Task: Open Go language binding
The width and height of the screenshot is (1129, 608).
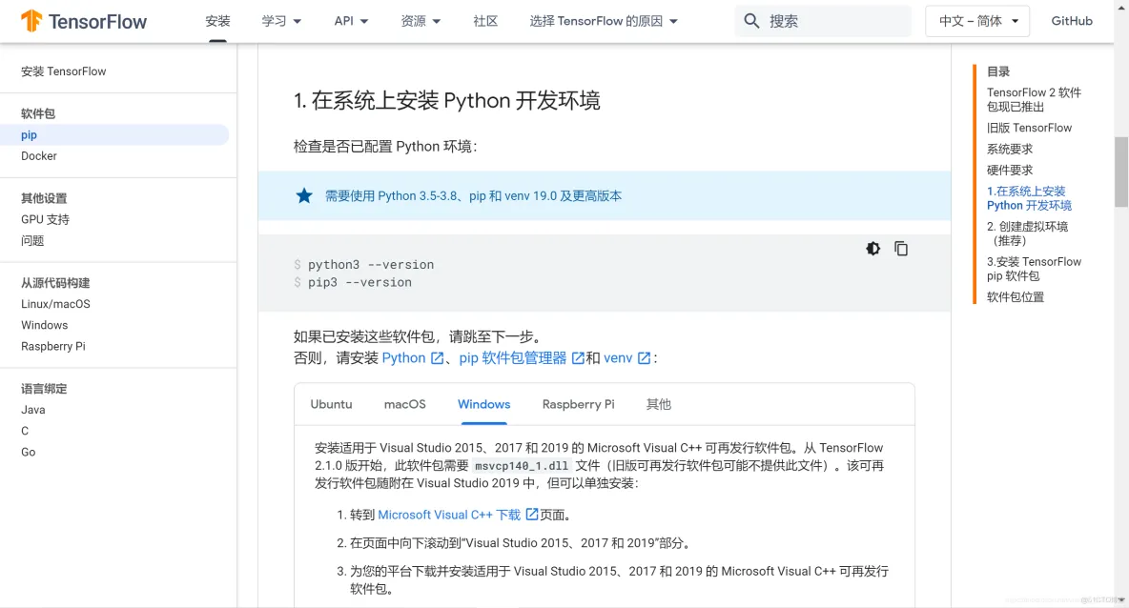Action: point(28,452)
